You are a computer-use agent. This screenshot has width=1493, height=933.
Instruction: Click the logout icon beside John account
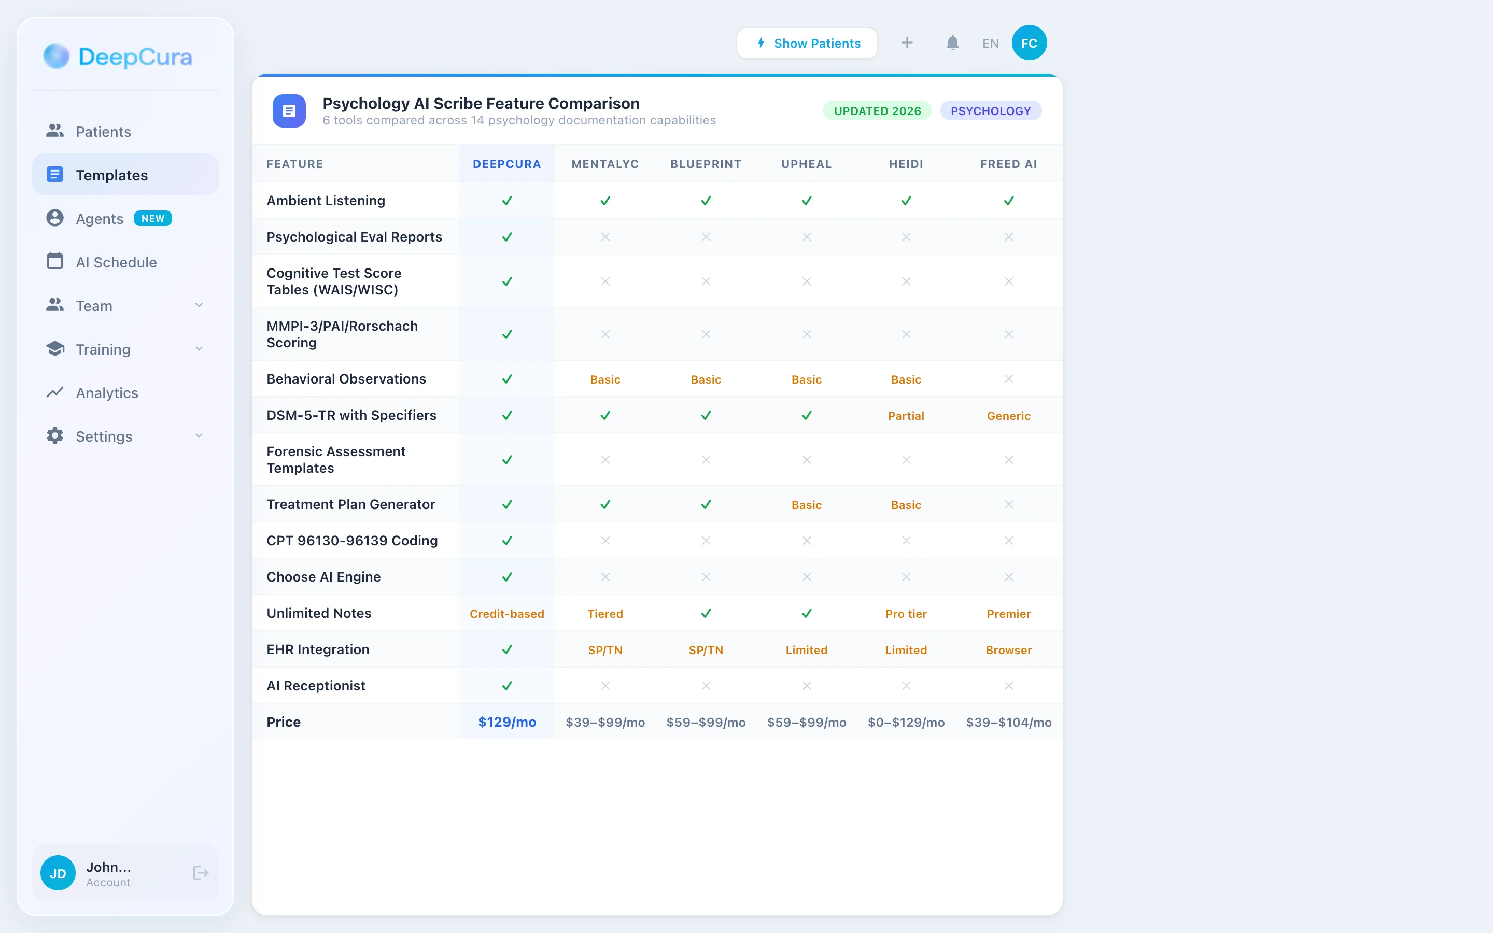(x=201, y=872)
